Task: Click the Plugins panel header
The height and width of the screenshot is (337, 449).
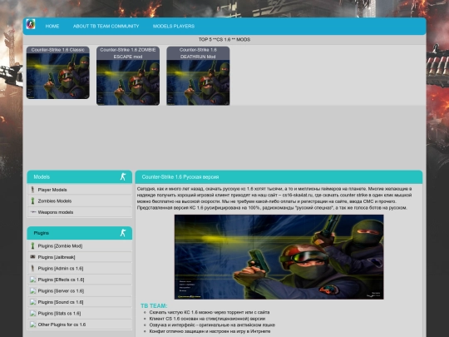Action: coord(80,233)
